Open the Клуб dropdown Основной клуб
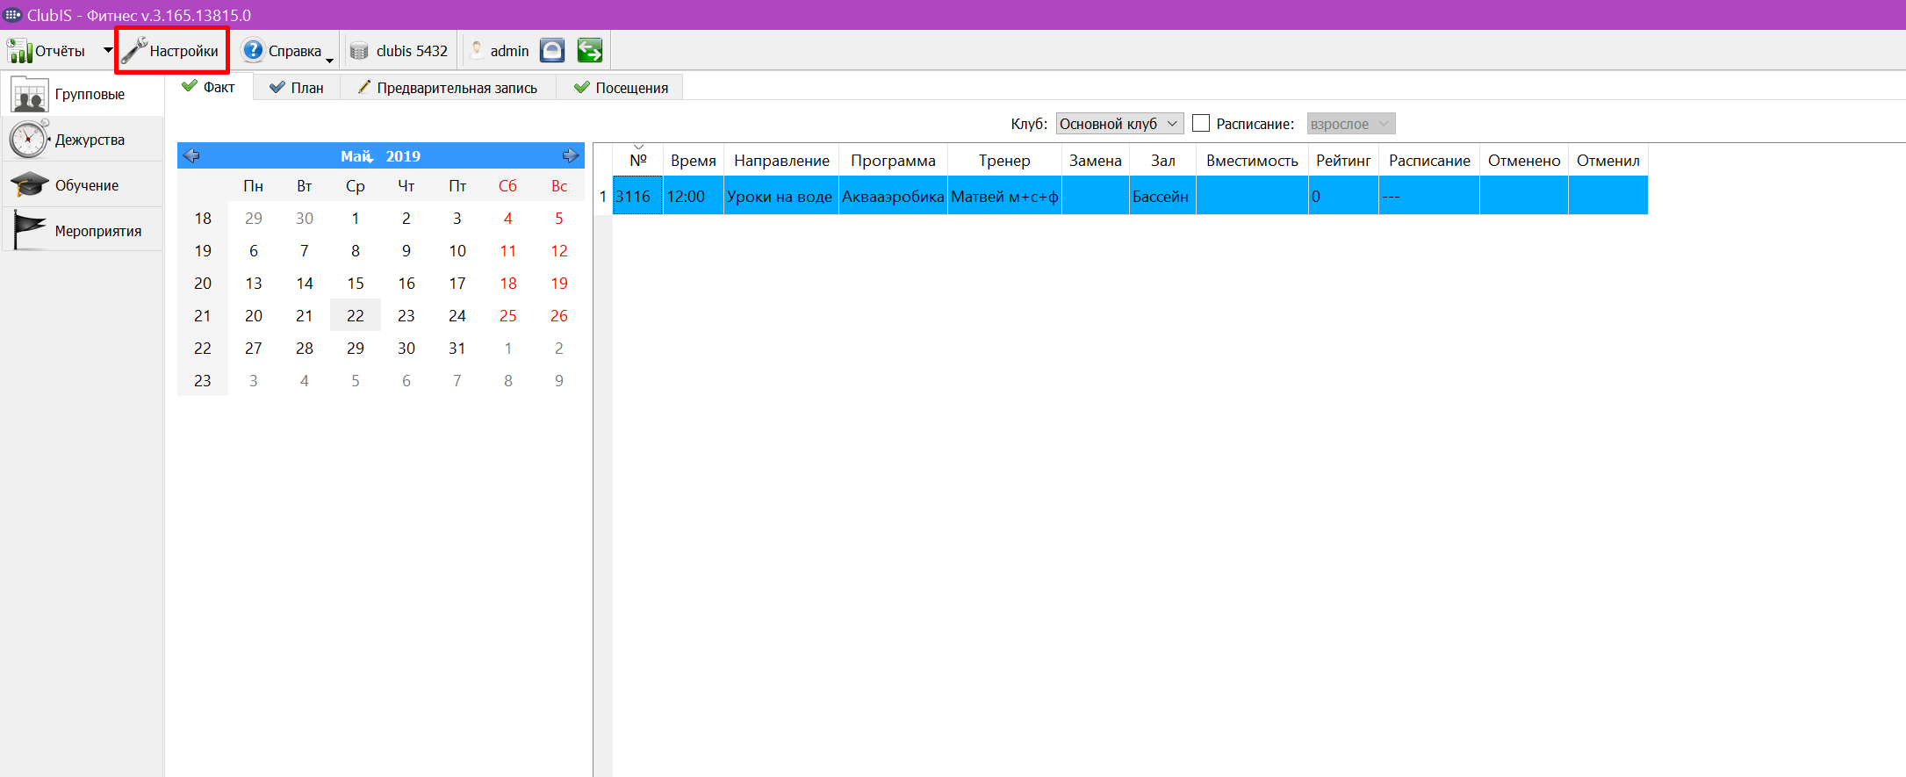Image resolution: width=1906 pixels, height=777 pixels. point(1119,124)
